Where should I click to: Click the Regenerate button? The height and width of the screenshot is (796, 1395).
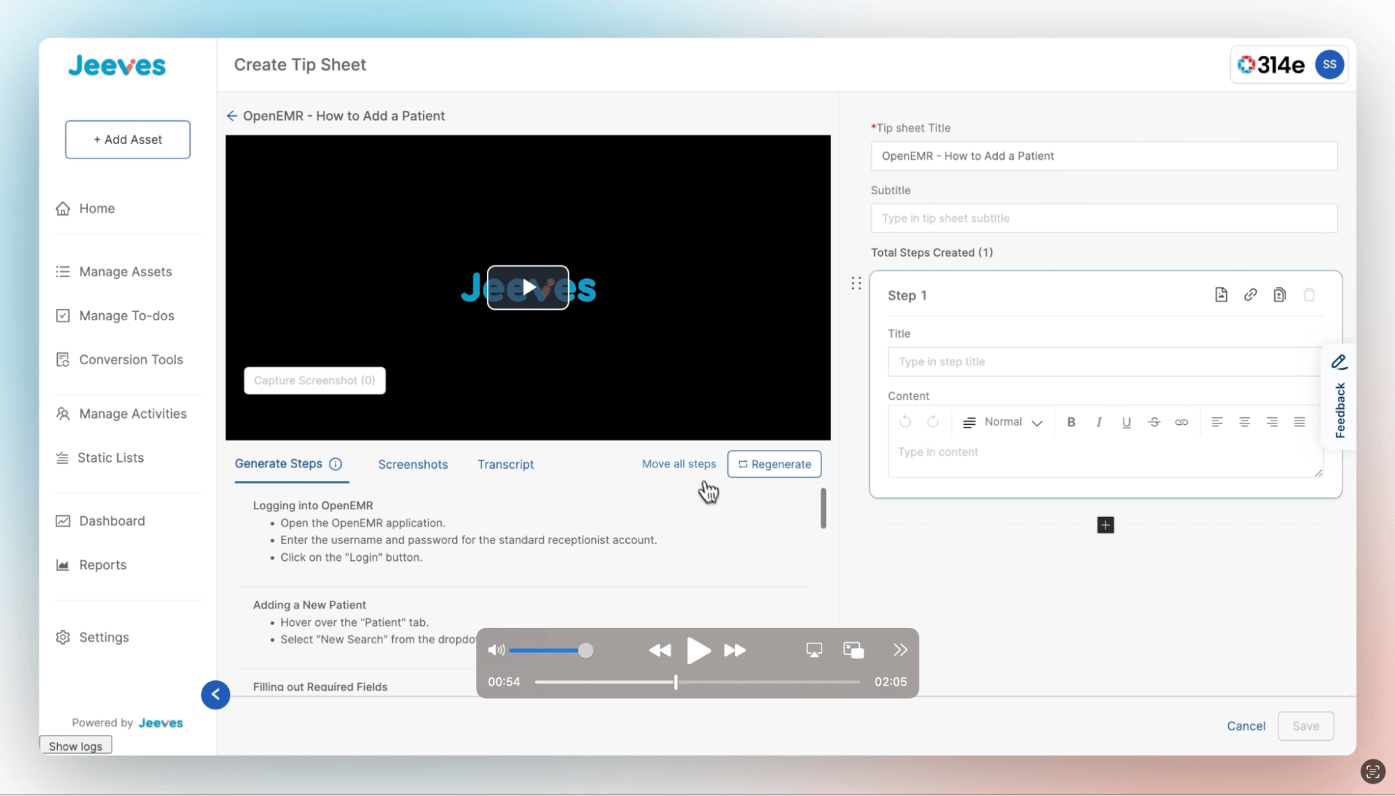(x=775, y=465)
